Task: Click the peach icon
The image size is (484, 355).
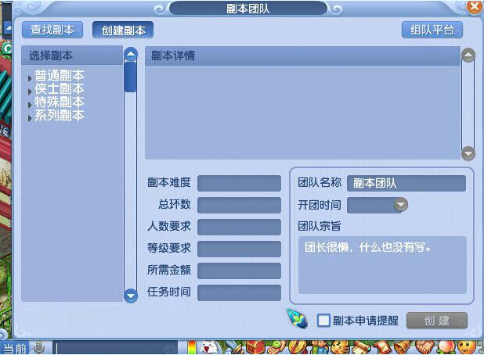Action: (445, 348)
